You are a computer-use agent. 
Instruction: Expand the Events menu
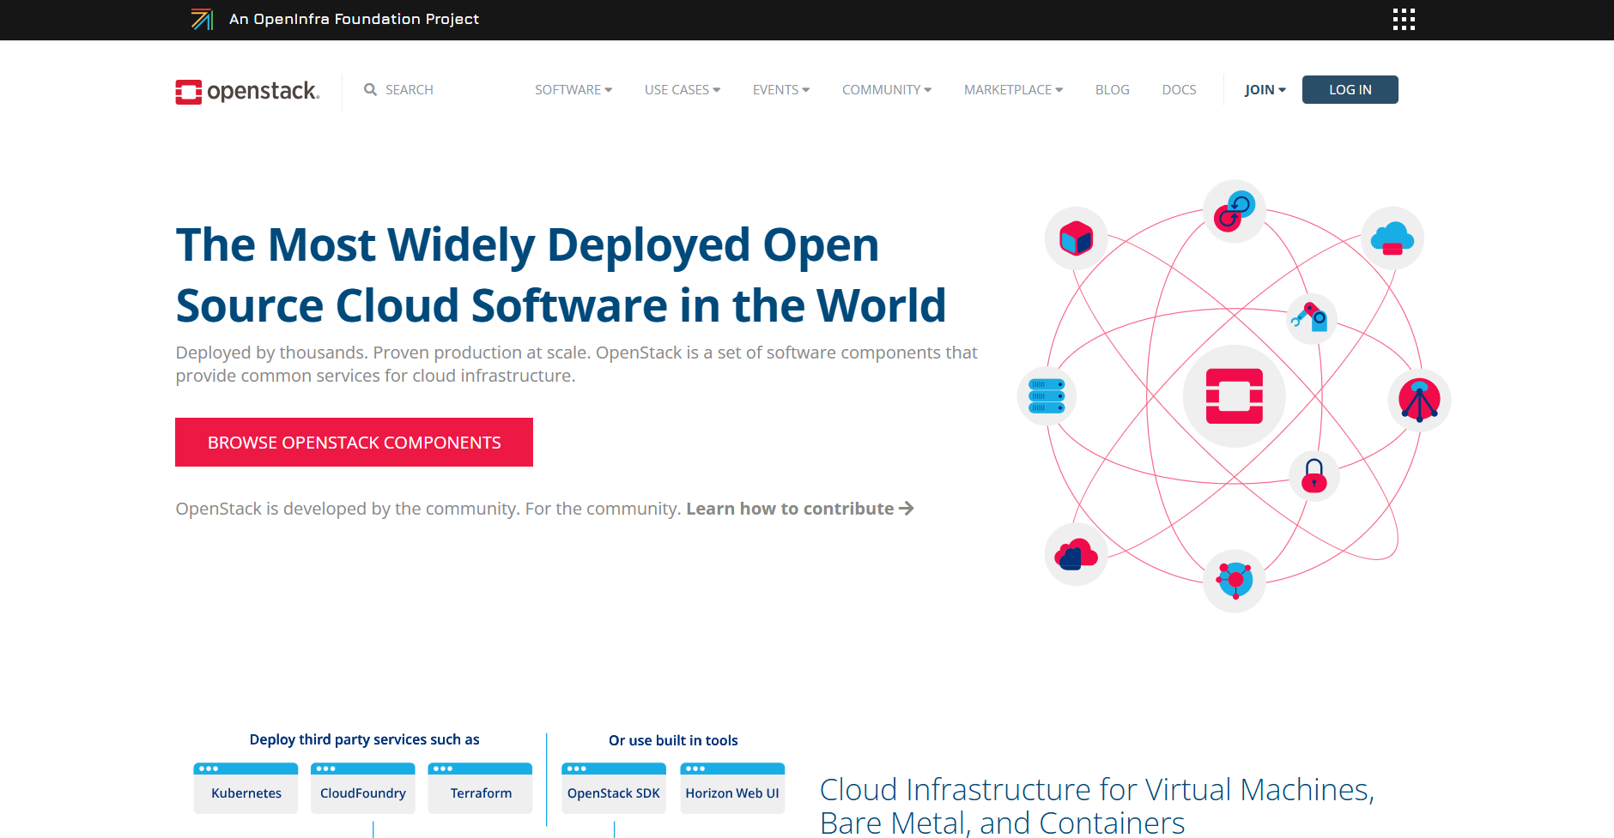[x=781, y=89]
